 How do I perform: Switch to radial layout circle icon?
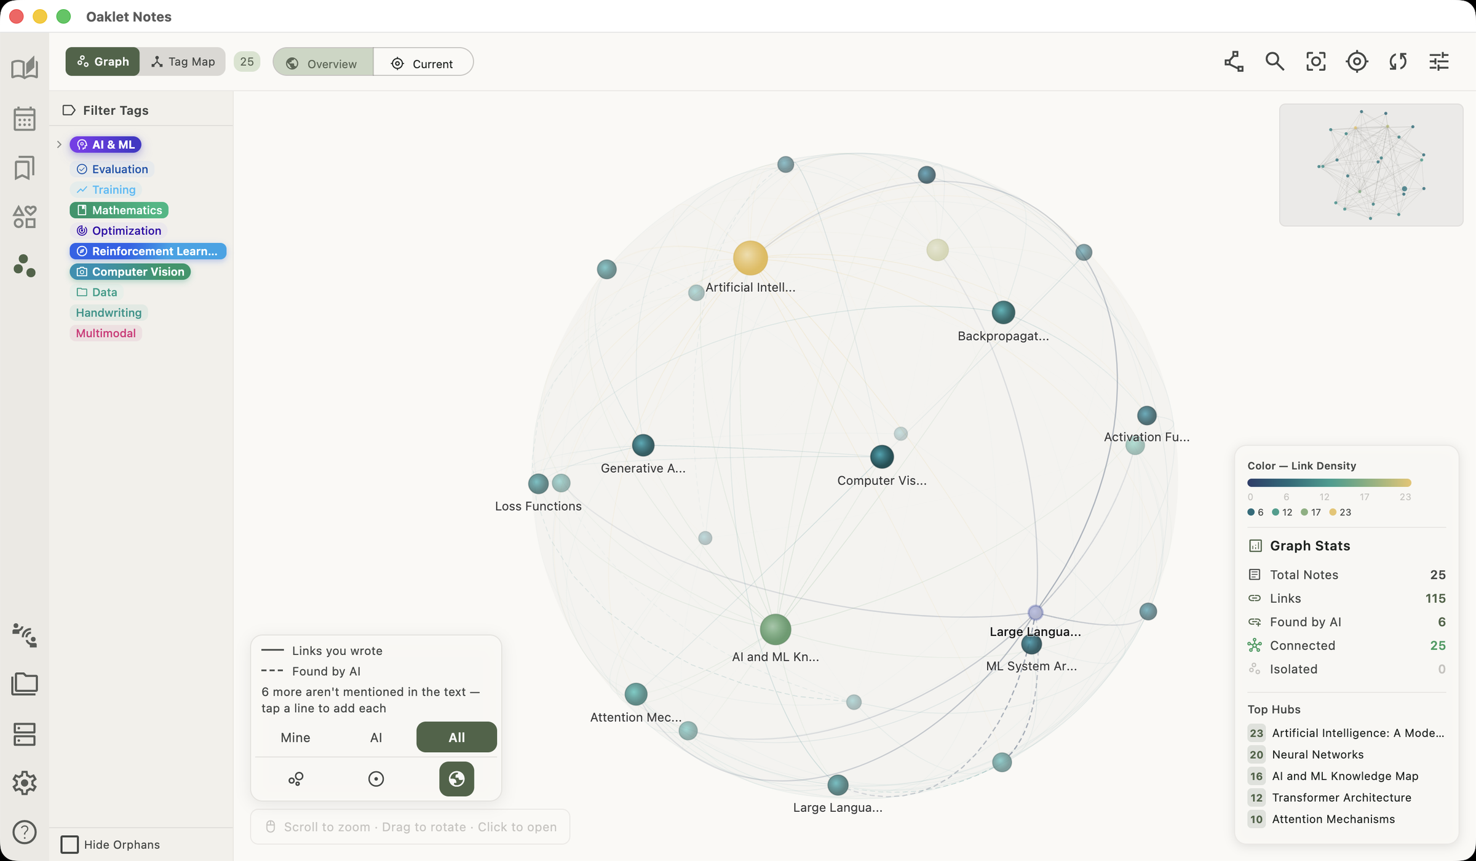point(376,779)
